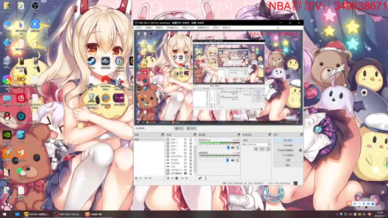388x218 pixels.
Task: Move scene down in Scenes dock
Action: click(150, 178)
